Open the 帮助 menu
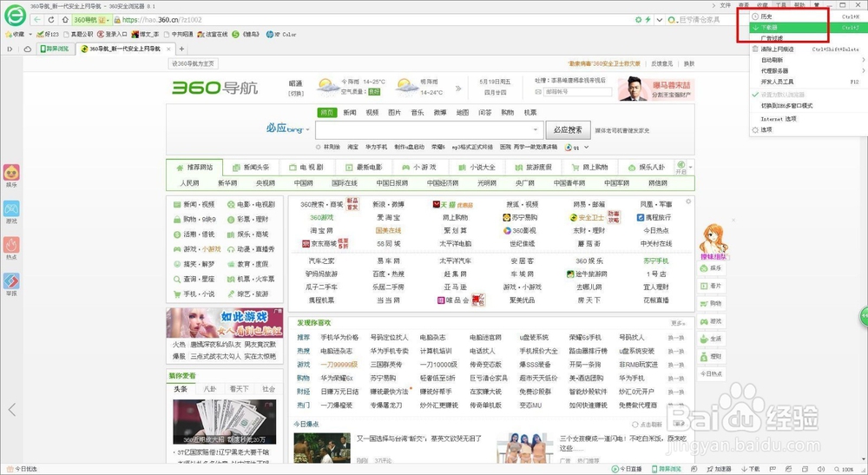Image resolution: width=868 pixels, height=475 pixels. (799, 5)
